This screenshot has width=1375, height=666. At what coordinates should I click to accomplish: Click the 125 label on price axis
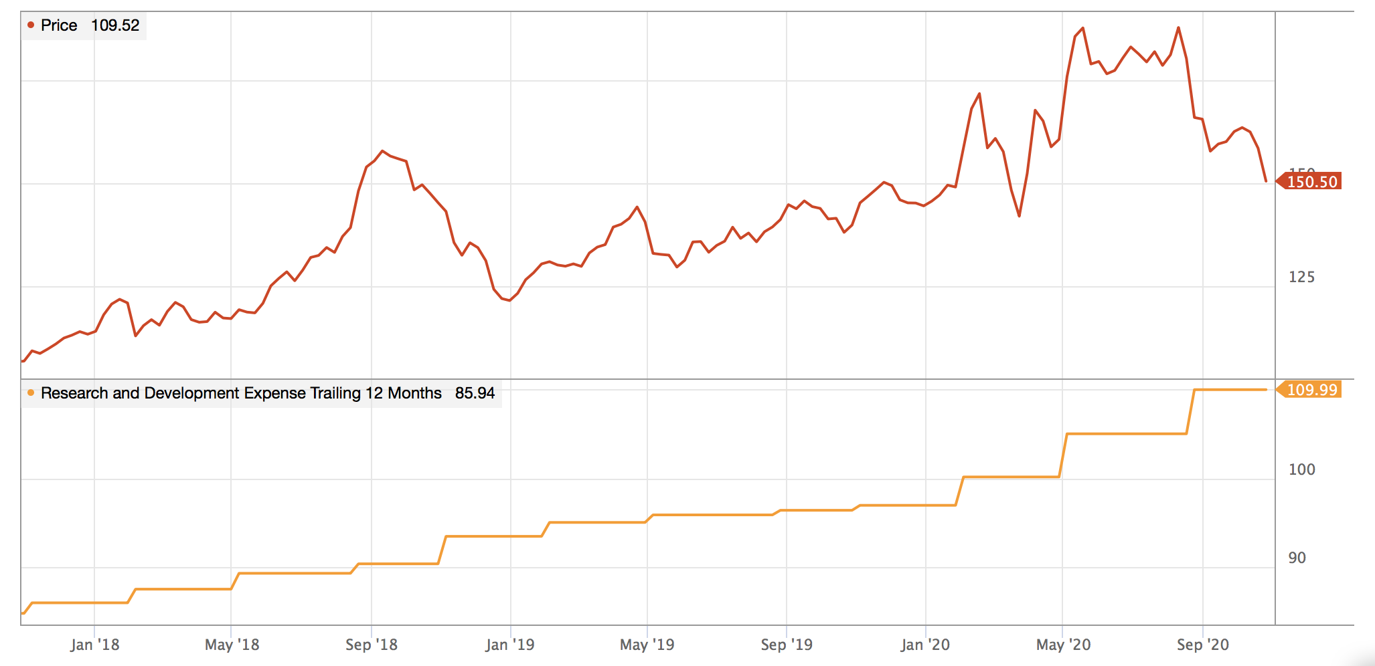coord(1301,277)
